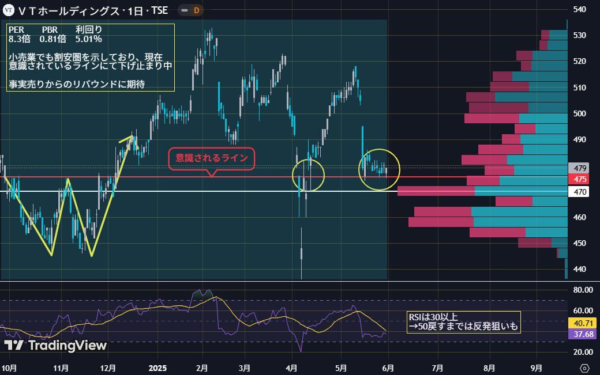Image resolution: width=600 pixels, height=375 pixels.
Task: Select the red 意識されるライン callout
Action: point(211,158)
